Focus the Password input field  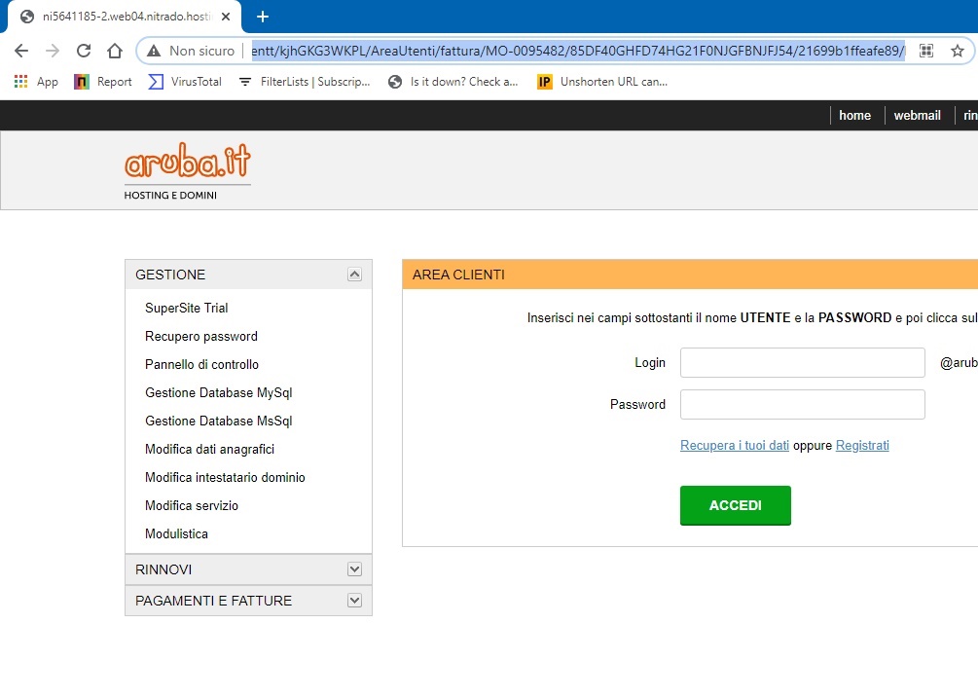[802, 404]
